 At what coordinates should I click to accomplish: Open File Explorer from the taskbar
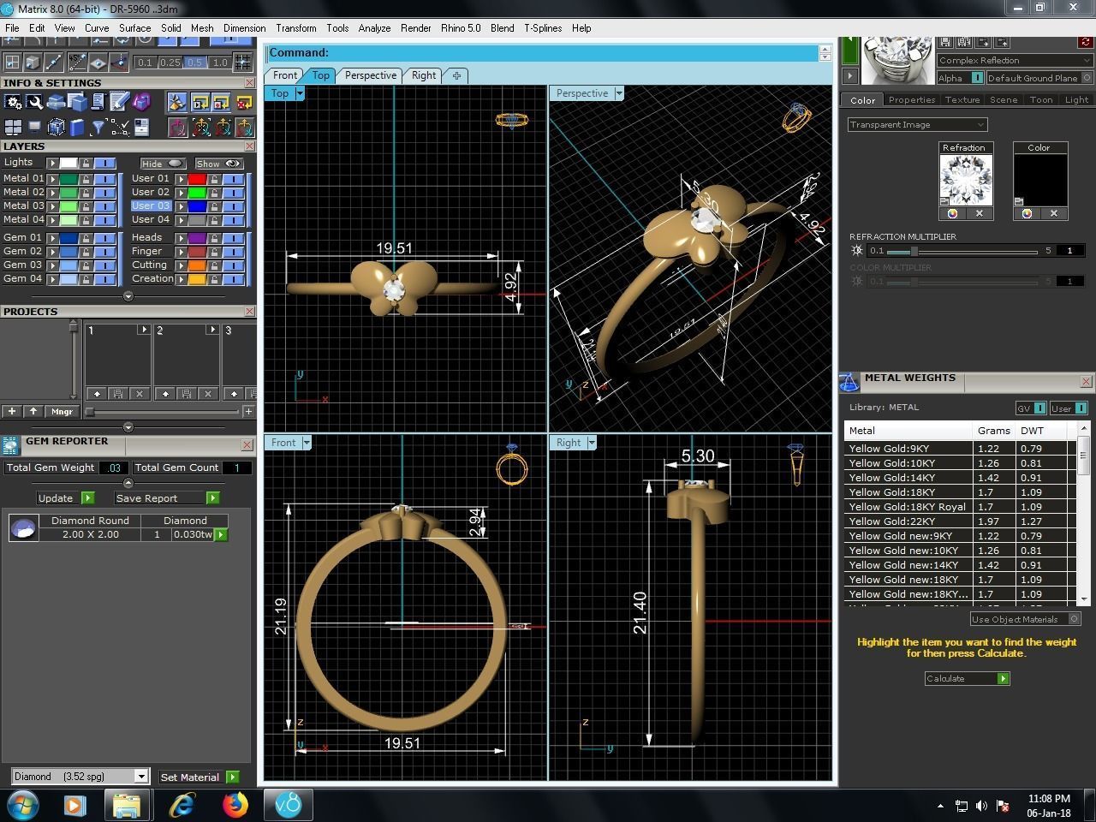tap(127, 805)
